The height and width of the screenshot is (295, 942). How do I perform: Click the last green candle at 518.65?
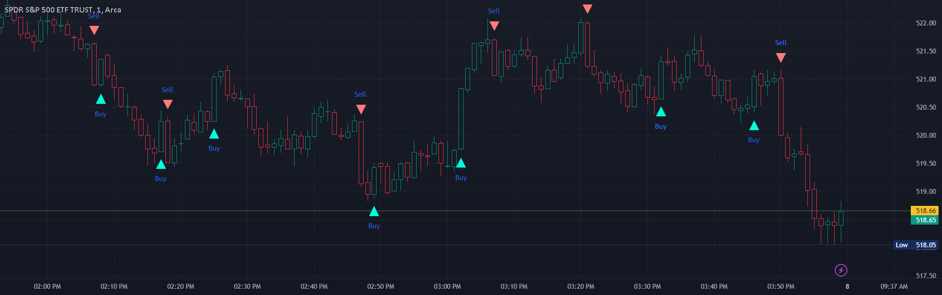click(x=841, y=218)
